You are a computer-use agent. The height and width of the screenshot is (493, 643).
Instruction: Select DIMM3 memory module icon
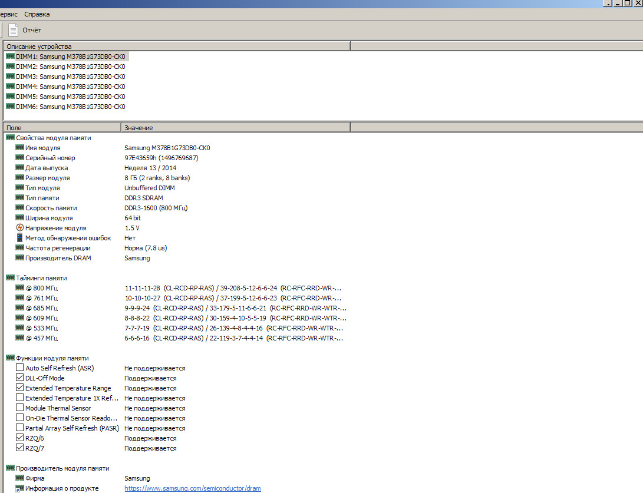(x=10, y=76)
